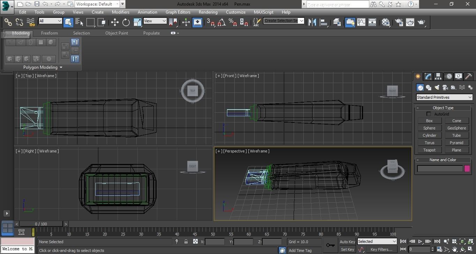Open the Create Selection Set dropdown
The height and width of the screenshot is (254, 476).
(284, 21)
